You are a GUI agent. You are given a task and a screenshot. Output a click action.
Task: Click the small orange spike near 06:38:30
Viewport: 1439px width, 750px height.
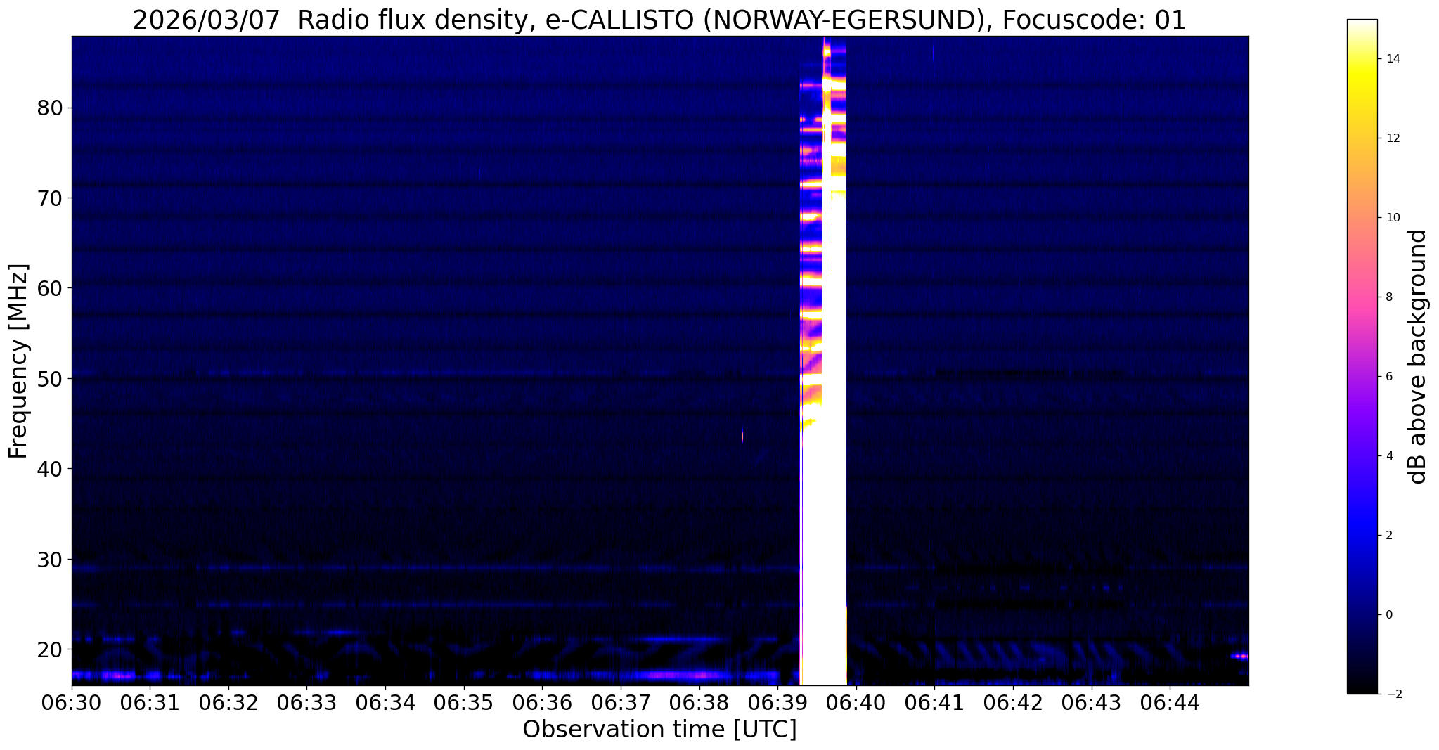pyautogui.click(x=743, y=436)
